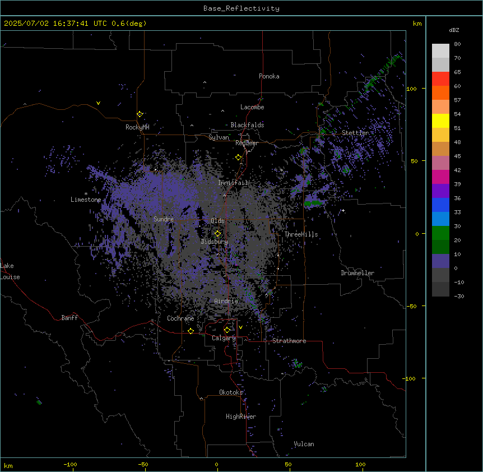Image resolution: width=483 pixels, height=472 pixels.
Task: Select the Drumheller label
Action: click(357, 273)
